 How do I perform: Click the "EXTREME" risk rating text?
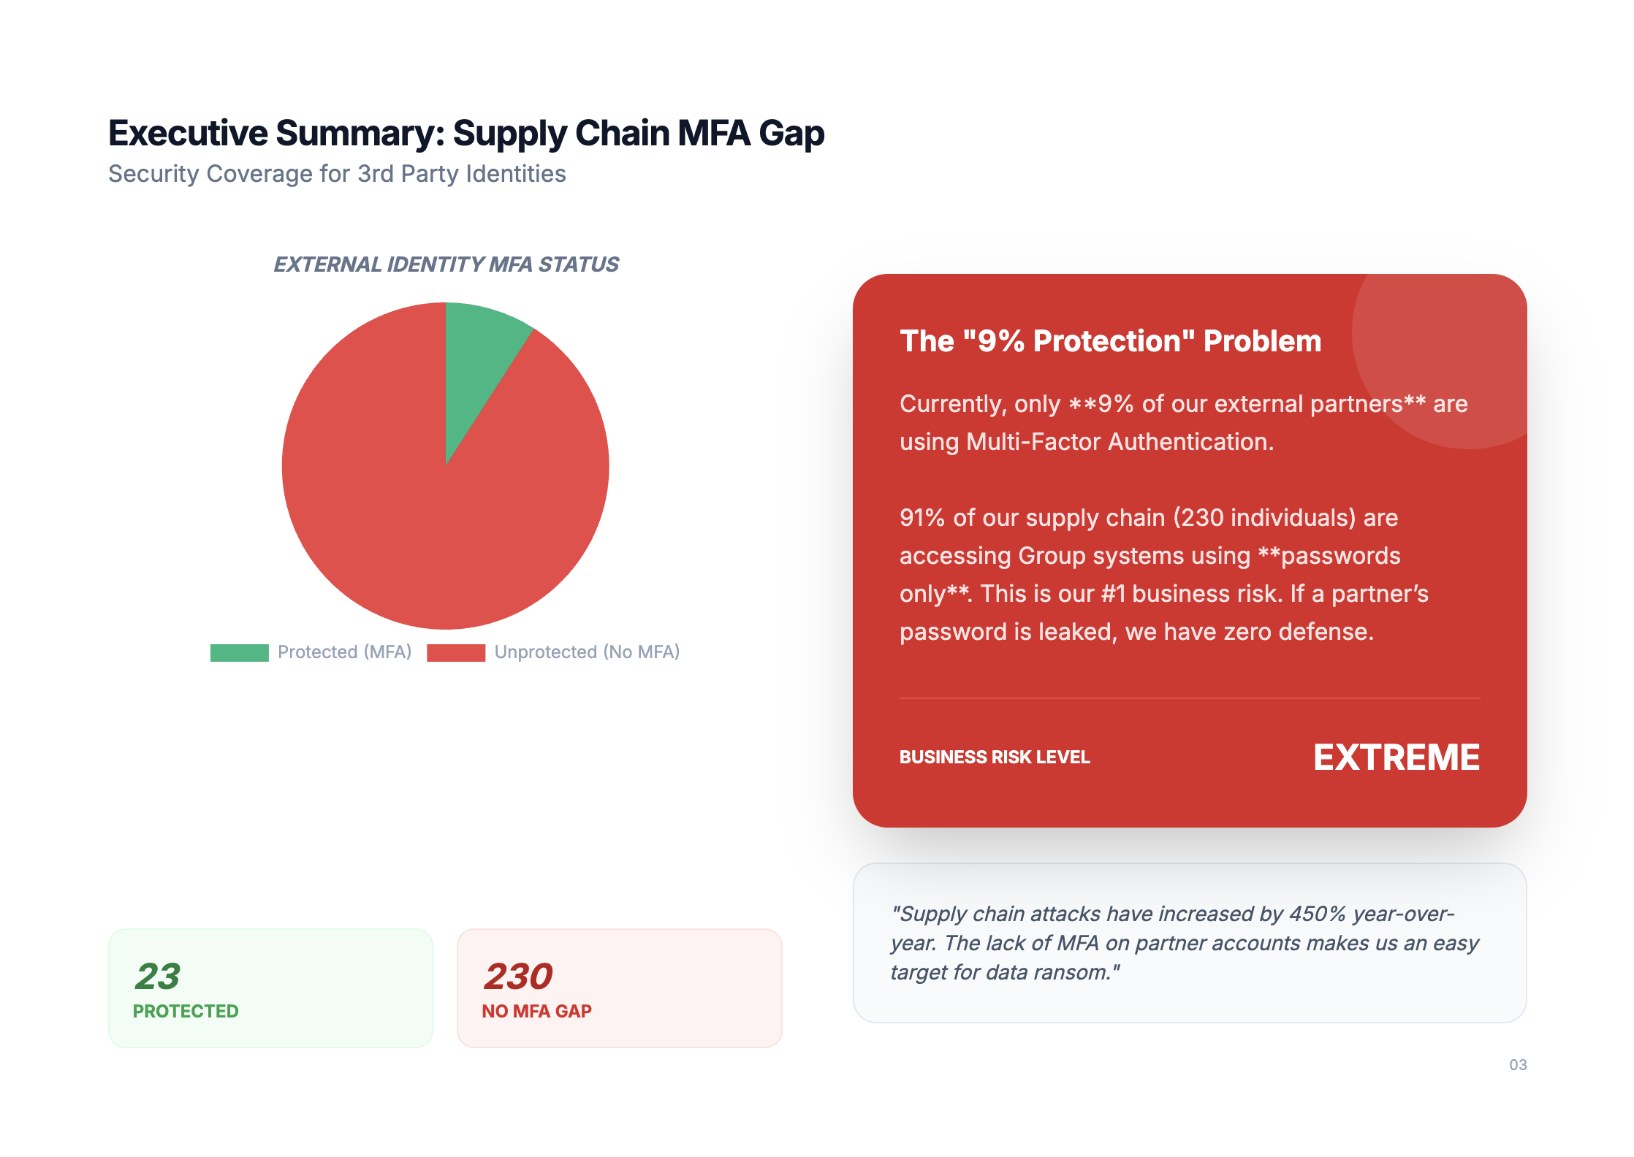point(1396,757)
